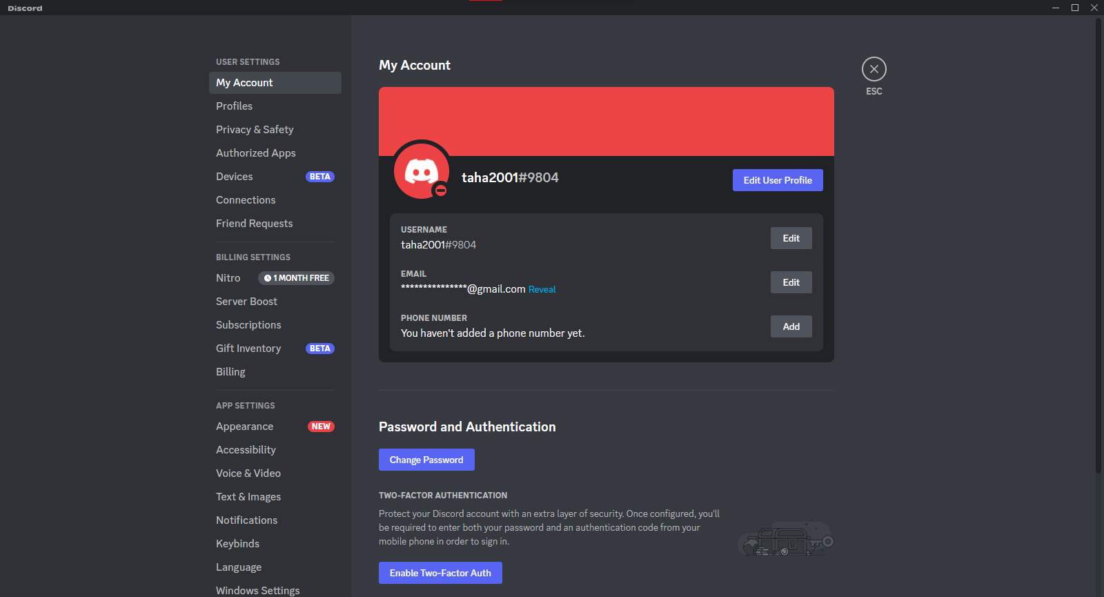Click the Discord avatar profile picture
This screenshot has width=1104, height=597.
click(x=422, y=171)
